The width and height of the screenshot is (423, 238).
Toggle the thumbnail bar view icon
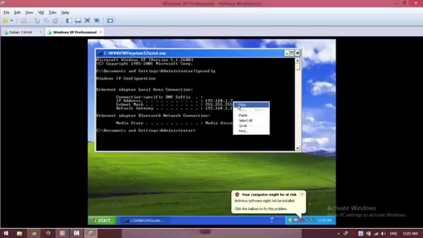pos(78,20)
